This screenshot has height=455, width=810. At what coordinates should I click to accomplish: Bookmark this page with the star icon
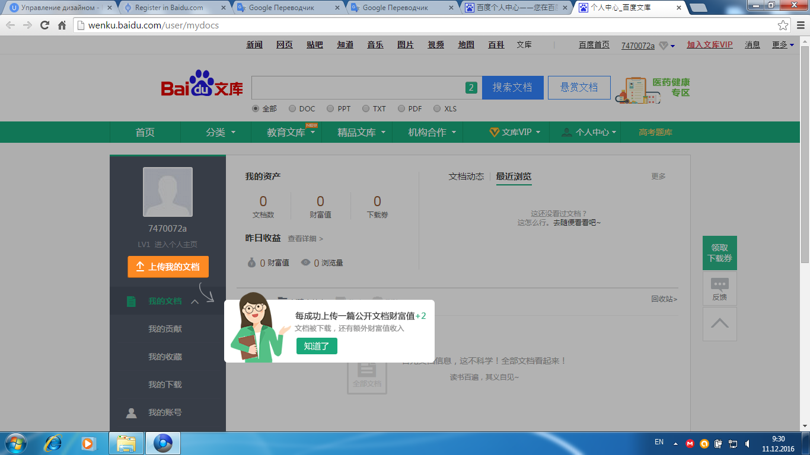pyautogui.click(x=783, y=25)
